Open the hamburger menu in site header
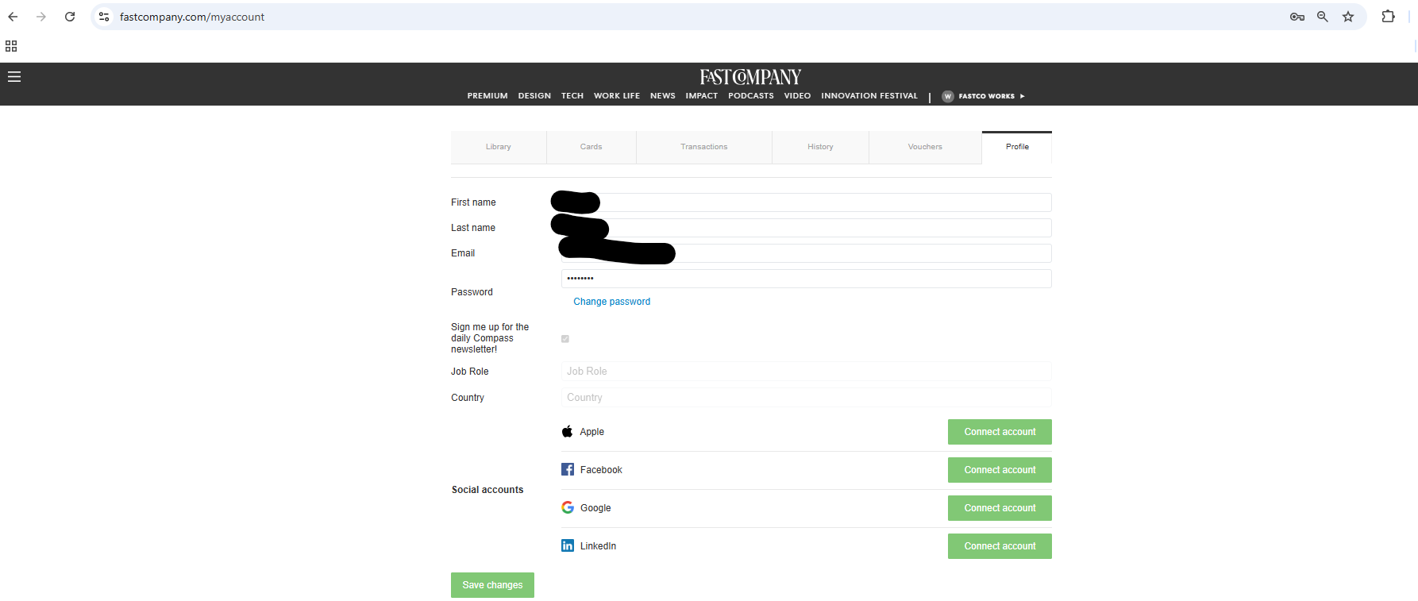 pos(14,77)
